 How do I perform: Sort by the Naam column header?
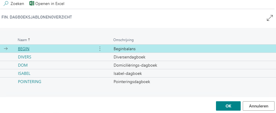[x=24, y=40]
